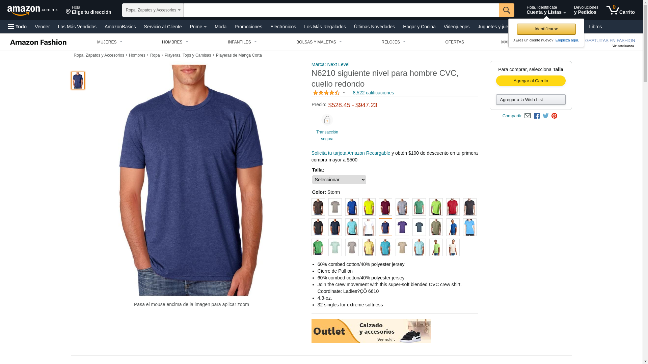Click the secure transaction lock icon

[327, 120]
